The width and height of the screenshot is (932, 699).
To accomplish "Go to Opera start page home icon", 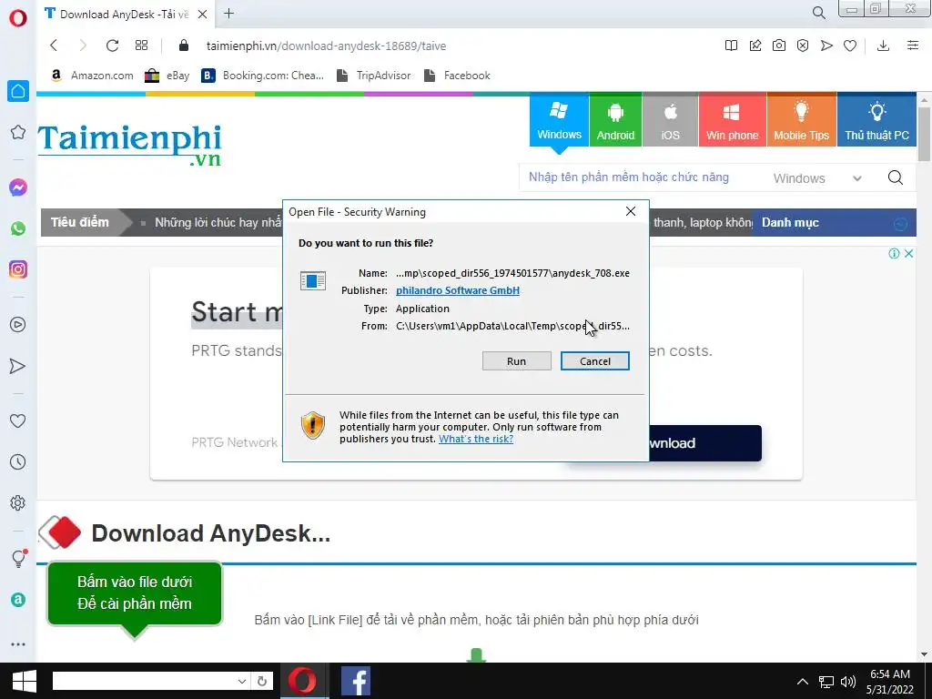I will (18, 91).
